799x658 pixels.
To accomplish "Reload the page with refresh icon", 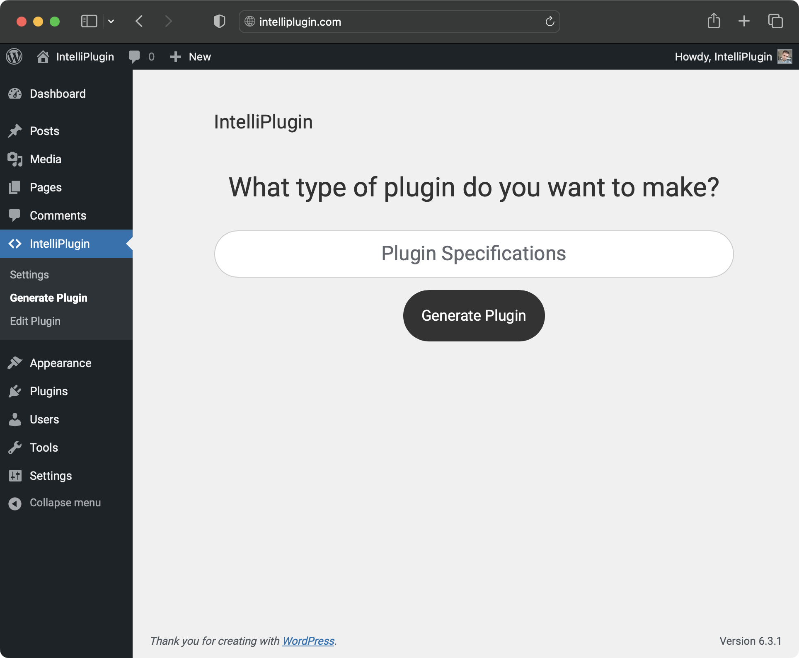I will click(550, 21).
